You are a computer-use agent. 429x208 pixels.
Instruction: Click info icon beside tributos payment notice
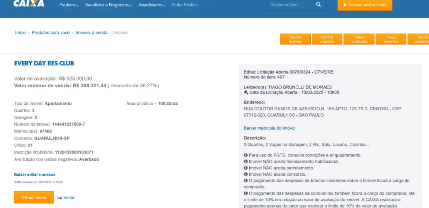(x=246, y=181)
